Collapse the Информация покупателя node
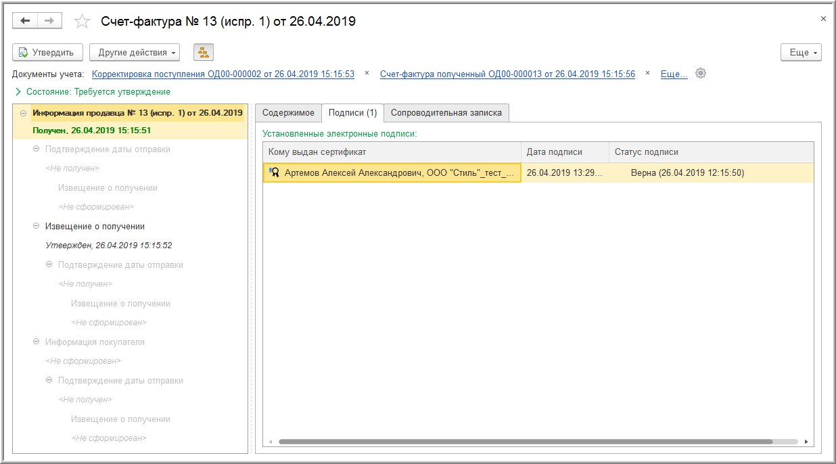 (36, 342)
